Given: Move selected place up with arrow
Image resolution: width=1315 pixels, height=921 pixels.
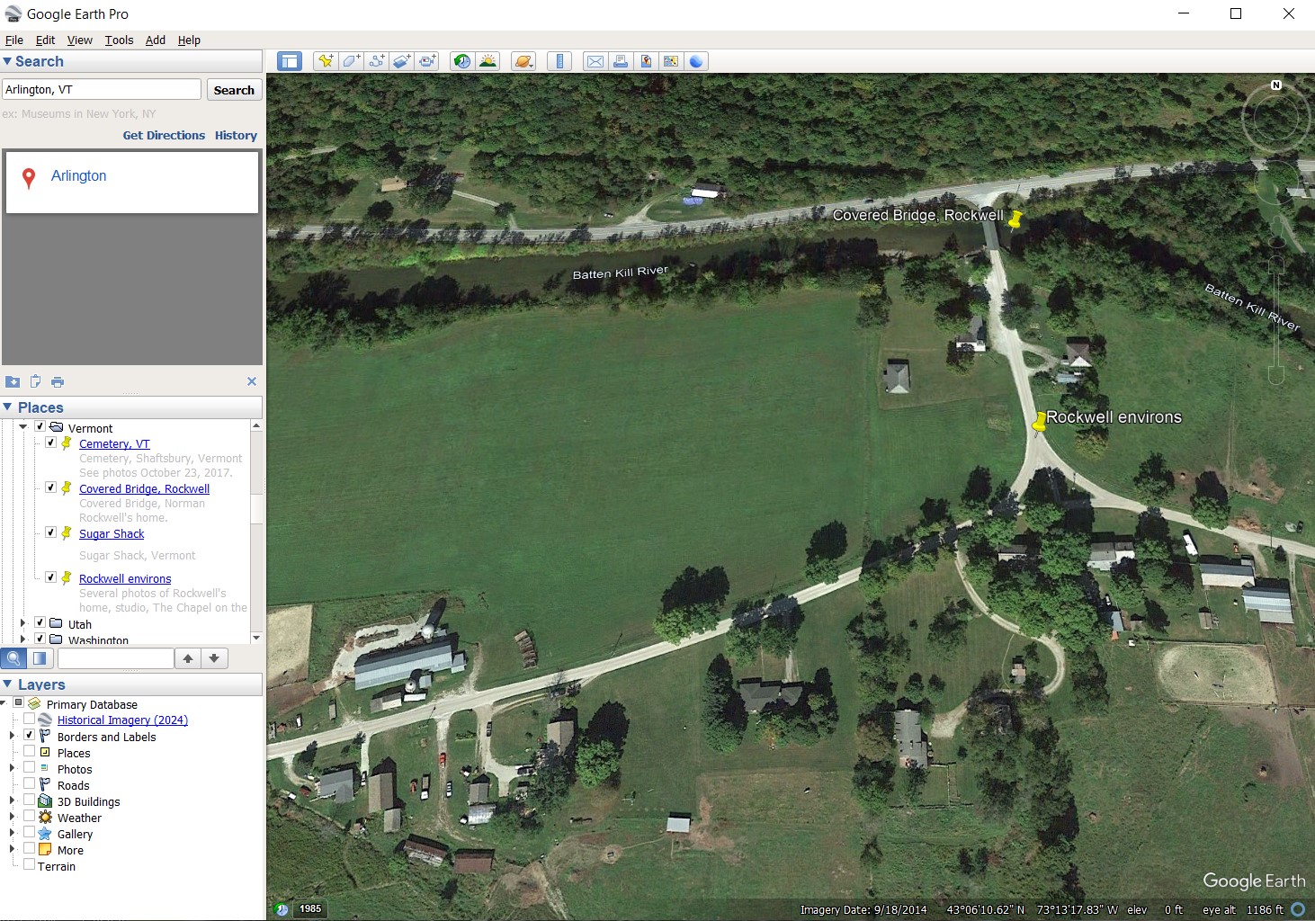Looking at the screenshot, I should pyautogui.click(x=188, y=658).
